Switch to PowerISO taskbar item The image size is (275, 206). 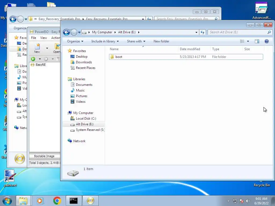[x=91, y=201]
